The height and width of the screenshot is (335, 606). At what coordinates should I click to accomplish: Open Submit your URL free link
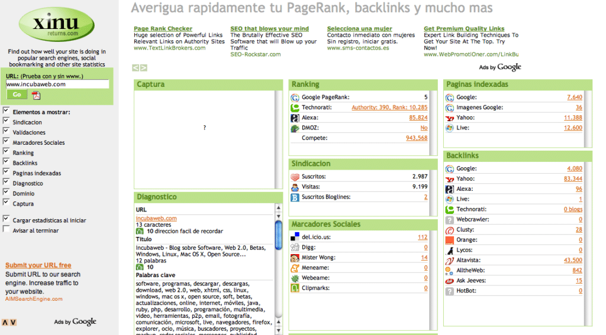(x=38, y=265)
